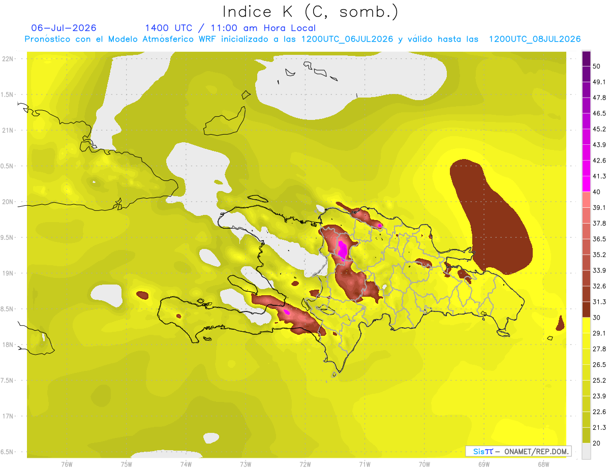Viewport: 610px width, 471px height.
Task: Click the "30" colorbar value
Action: click(597, 317)
